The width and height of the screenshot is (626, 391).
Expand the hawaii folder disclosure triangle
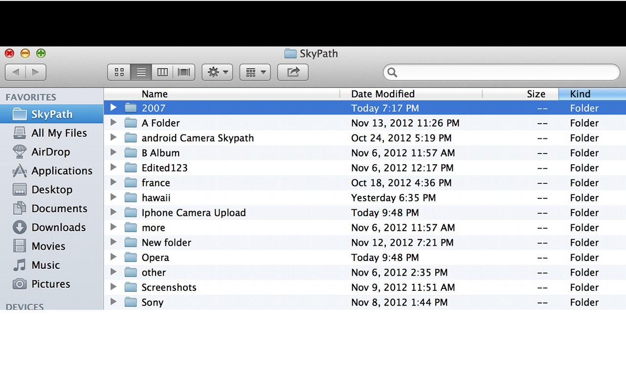113,197
